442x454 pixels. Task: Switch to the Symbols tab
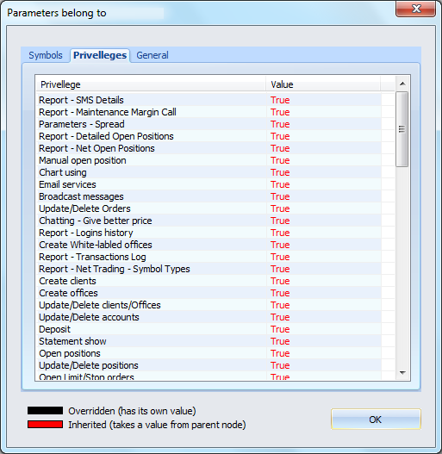click(46, 55)
